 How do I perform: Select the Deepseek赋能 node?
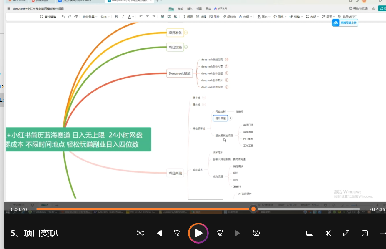click(x=180, y=73)
